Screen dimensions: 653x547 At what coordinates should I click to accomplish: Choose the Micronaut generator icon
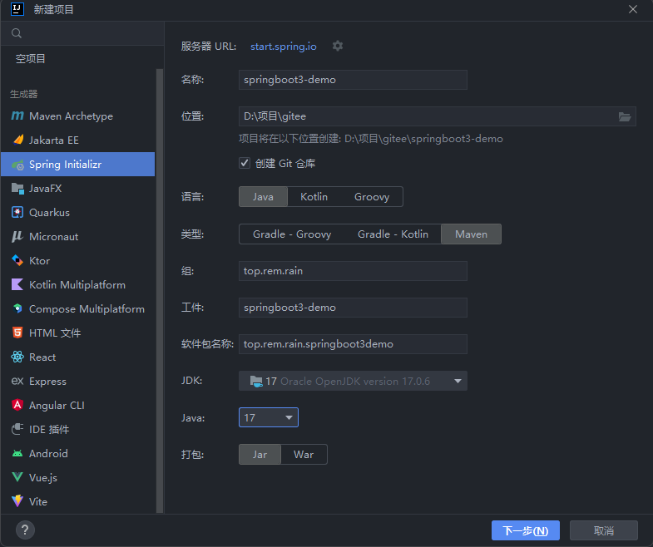click(x=17, y=237)
